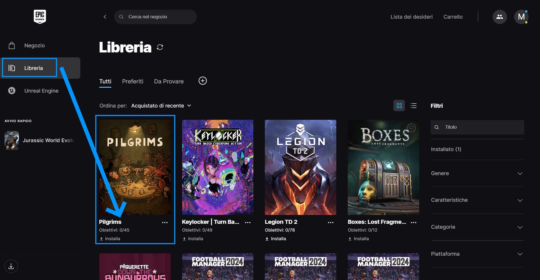Open the Boxes: Lost Fragments three-dot menu
540x280 pixels.
click(413, 222)
